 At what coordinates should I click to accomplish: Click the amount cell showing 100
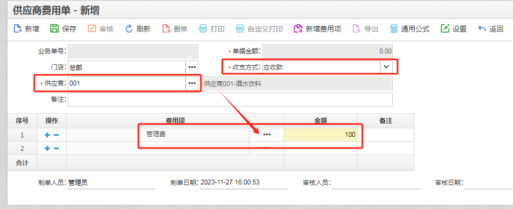[x=321, y=134]
